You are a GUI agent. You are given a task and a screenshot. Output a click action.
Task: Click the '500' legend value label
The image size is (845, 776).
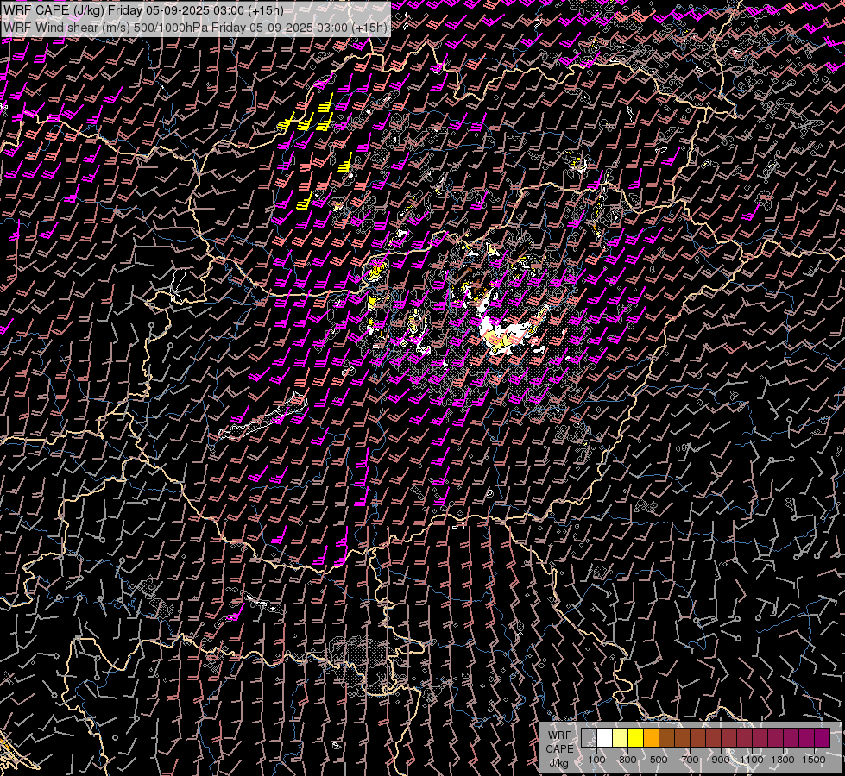tap(659, 760)
